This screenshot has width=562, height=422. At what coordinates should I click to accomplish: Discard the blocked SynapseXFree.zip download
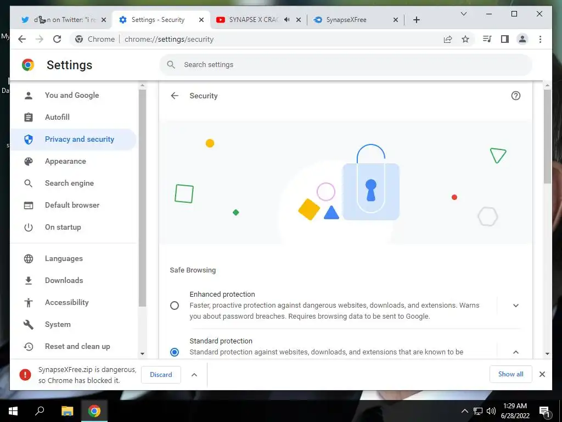click(161, 375)
